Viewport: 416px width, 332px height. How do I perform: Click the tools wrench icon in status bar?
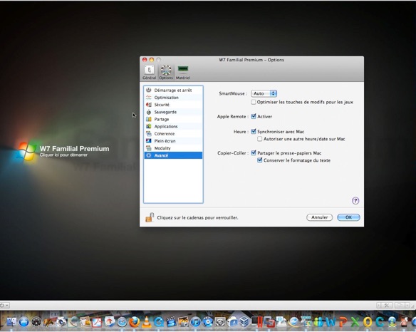point(387,305)
